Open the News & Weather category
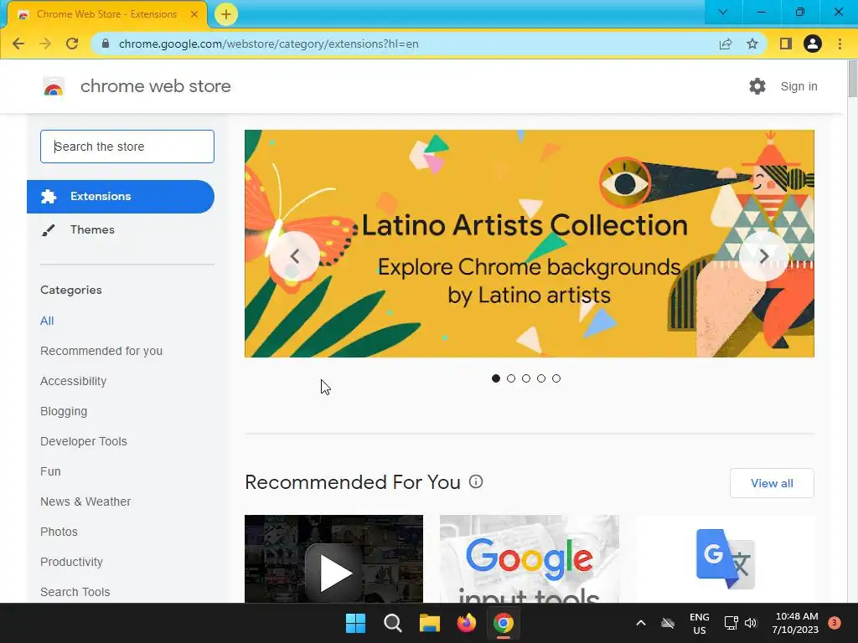The image size is (858, 643). click(85, 502)
